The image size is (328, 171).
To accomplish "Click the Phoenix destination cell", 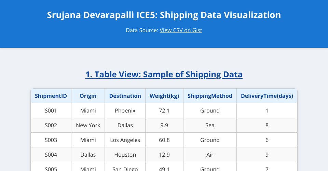I will pos(125,110).
